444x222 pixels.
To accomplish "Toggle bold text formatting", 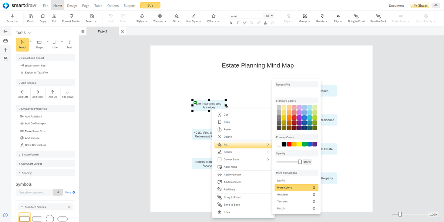I will [x=231, y=23].
